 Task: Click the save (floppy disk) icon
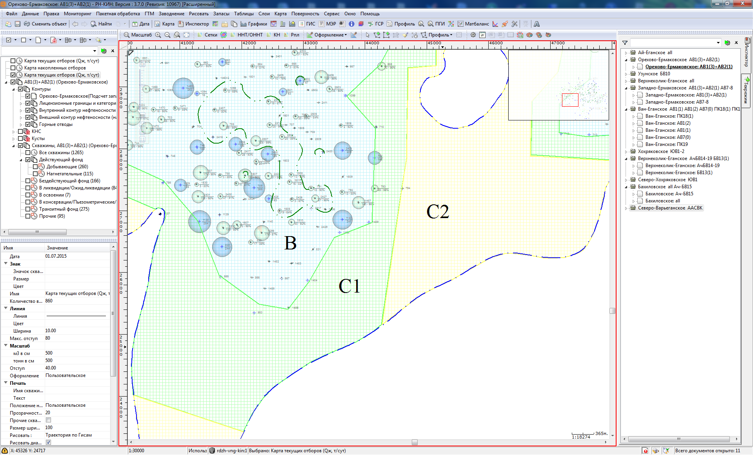coord(17,24)
